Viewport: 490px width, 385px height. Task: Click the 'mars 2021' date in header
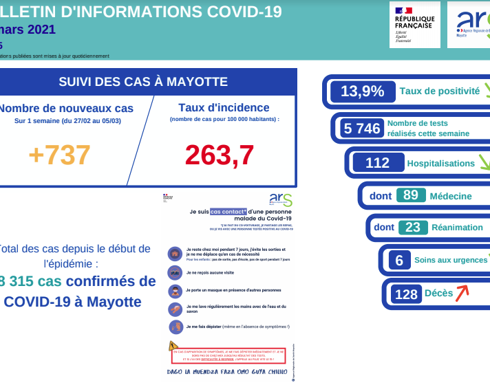pyautogui.click(x=28, y=30)
